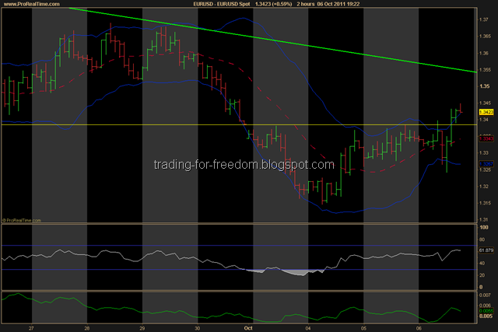Click the 06 date label on time axis
Image resolution: width=498 pixels, height=332 pixels.
419,328
